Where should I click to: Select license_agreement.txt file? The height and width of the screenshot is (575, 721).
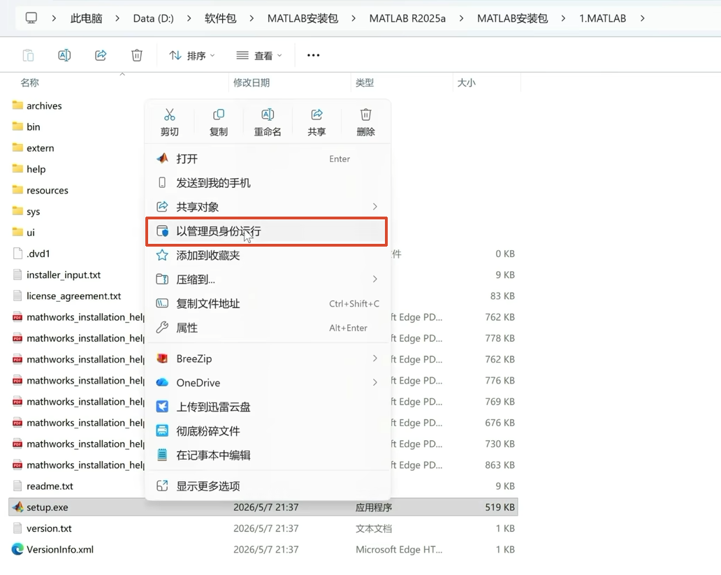coord(73,296)
